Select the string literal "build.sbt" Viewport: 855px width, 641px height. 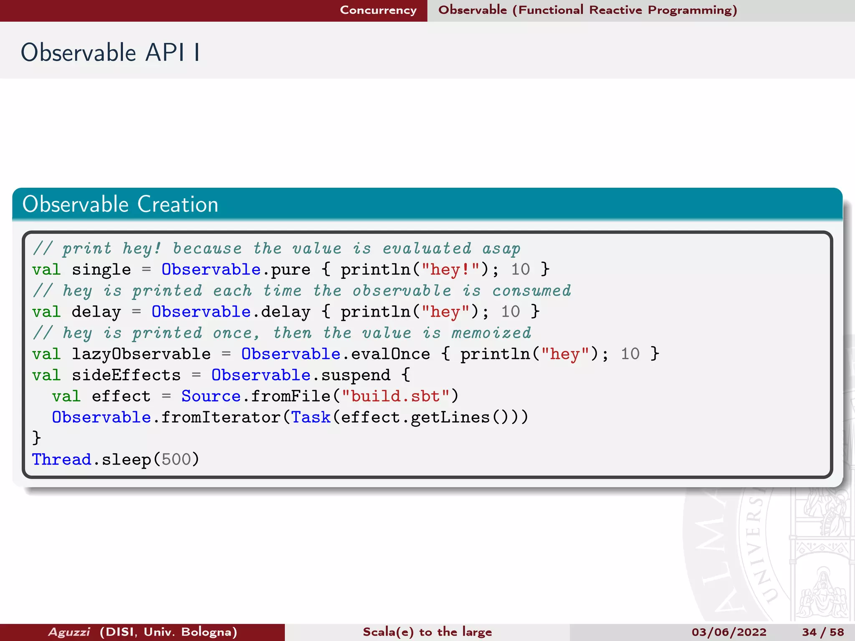[396, 396]
